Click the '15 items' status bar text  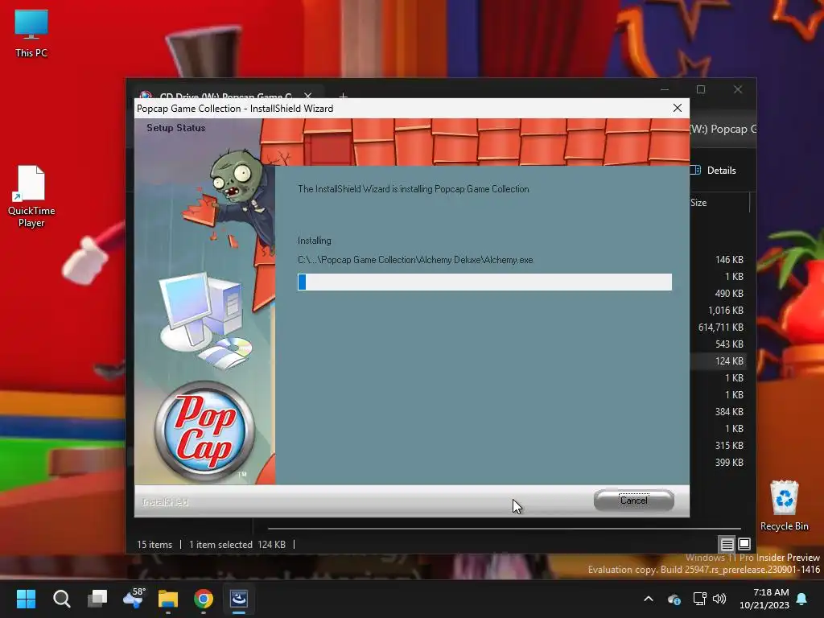coord(154,545)
